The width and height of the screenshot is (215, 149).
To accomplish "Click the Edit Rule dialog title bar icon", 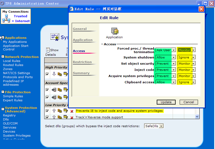I will [71, 9].
